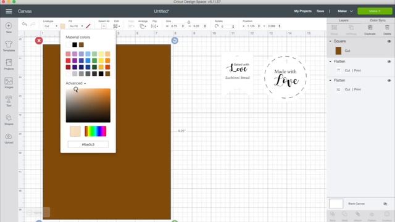Click the rainbow hue slider

(x=95, y=131)
